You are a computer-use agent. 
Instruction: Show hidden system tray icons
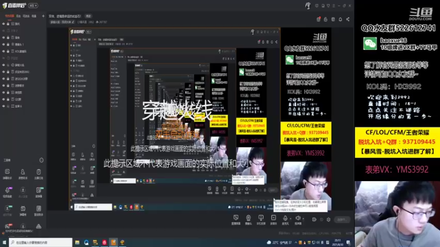tap(295, 243)
